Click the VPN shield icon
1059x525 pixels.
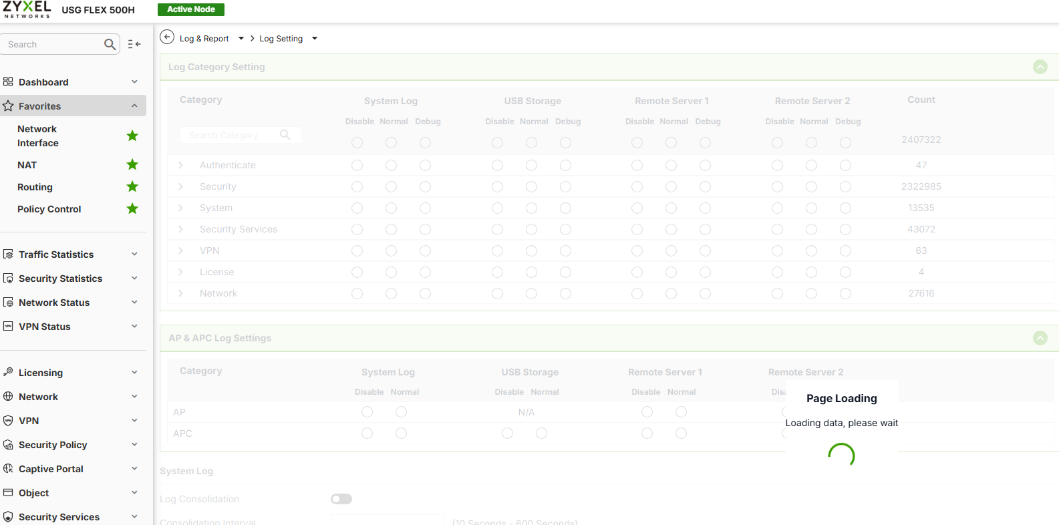pyautogui.click(x=8, y=420)
